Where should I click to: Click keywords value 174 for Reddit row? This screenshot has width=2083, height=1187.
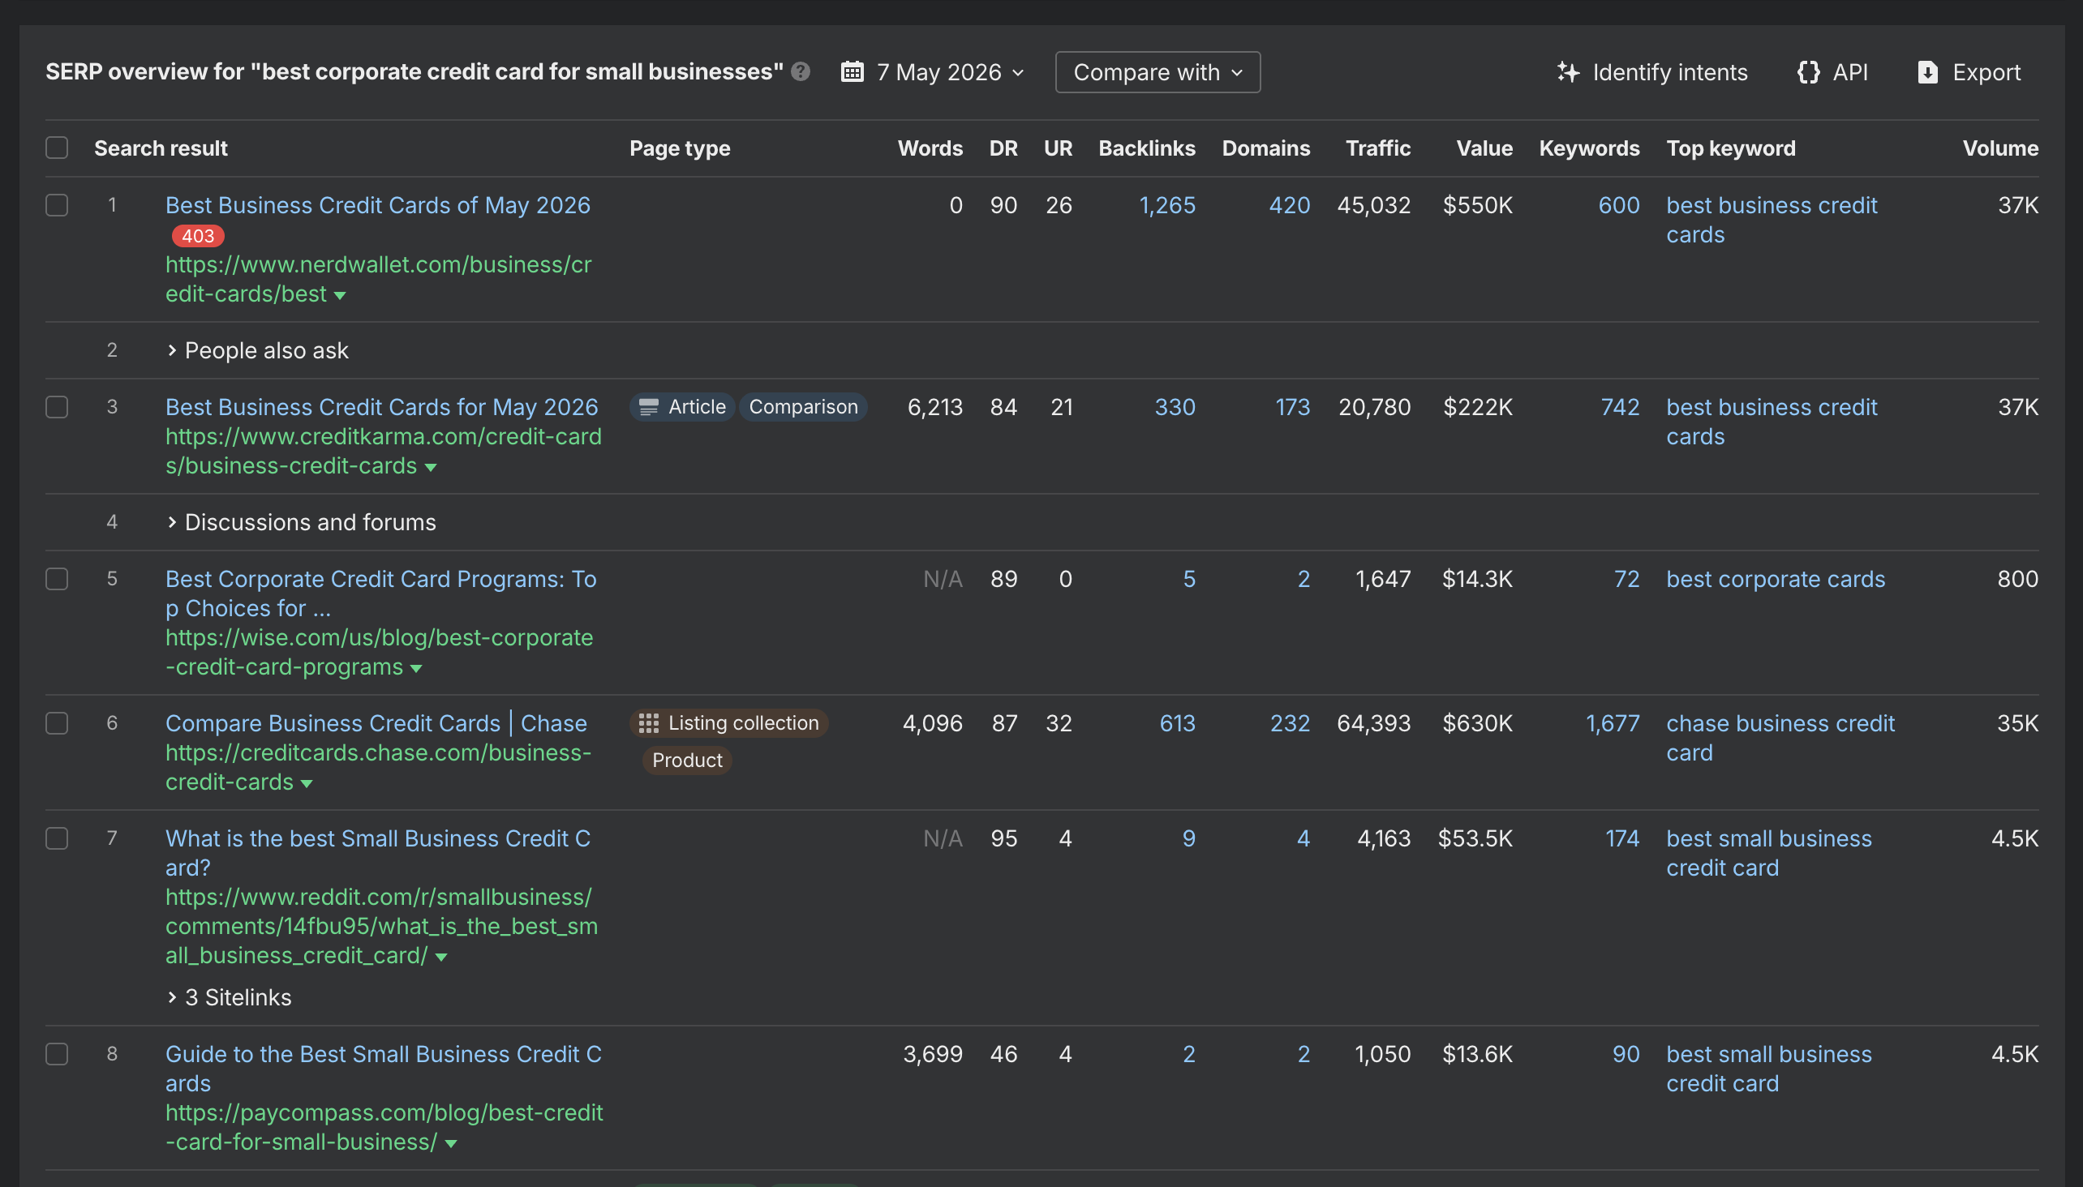tap(1622, 838)
